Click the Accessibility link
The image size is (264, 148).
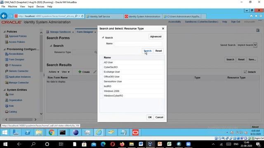(x=174, y=22)
